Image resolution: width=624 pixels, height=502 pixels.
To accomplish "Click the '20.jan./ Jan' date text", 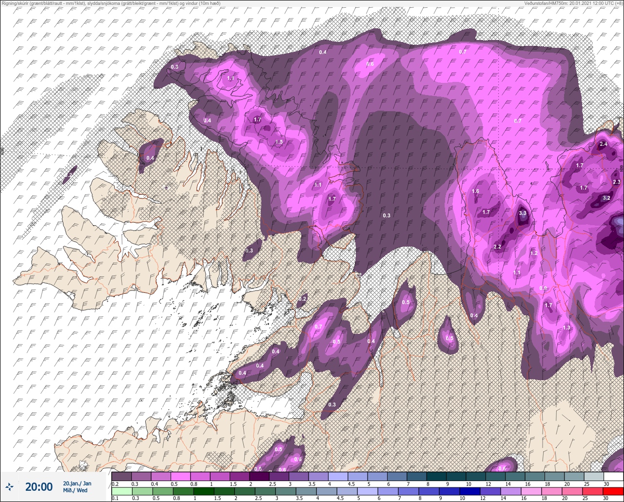I will [77, 483].
